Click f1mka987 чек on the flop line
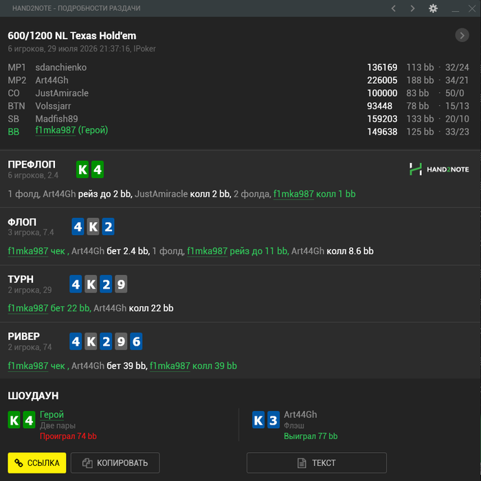 coord(36,251)
